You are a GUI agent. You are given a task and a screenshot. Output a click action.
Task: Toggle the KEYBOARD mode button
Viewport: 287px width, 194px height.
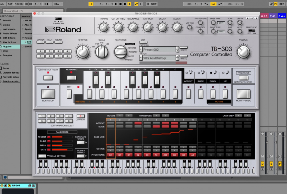point(71,78)
